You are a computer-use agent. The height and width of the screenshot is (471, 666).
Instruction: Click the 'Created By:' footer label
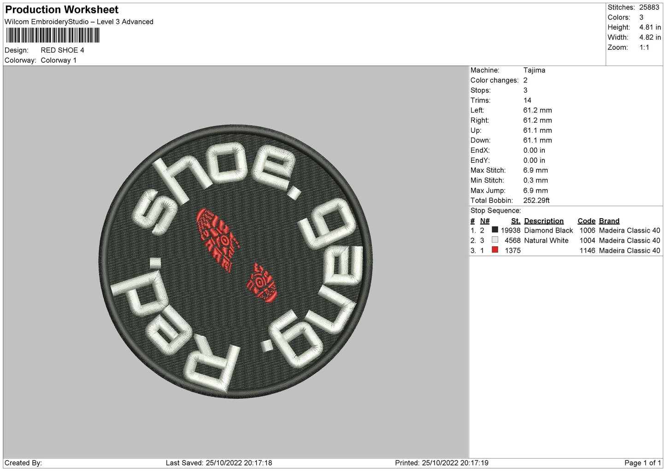click(x=23, y=463)
